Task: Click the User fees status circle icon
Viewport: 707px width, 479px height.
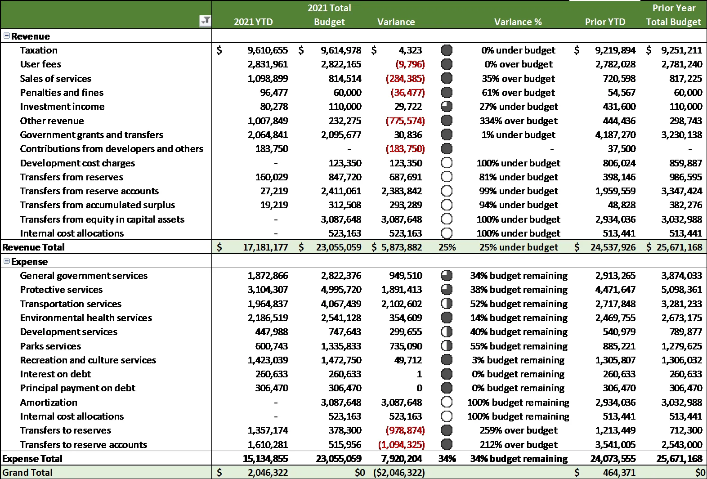Action: [x=447, y=64]
